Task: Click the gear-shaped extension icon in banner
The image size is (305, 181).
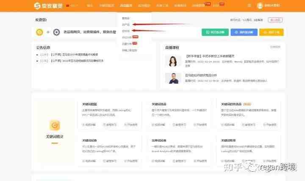Action: point(56,32)
